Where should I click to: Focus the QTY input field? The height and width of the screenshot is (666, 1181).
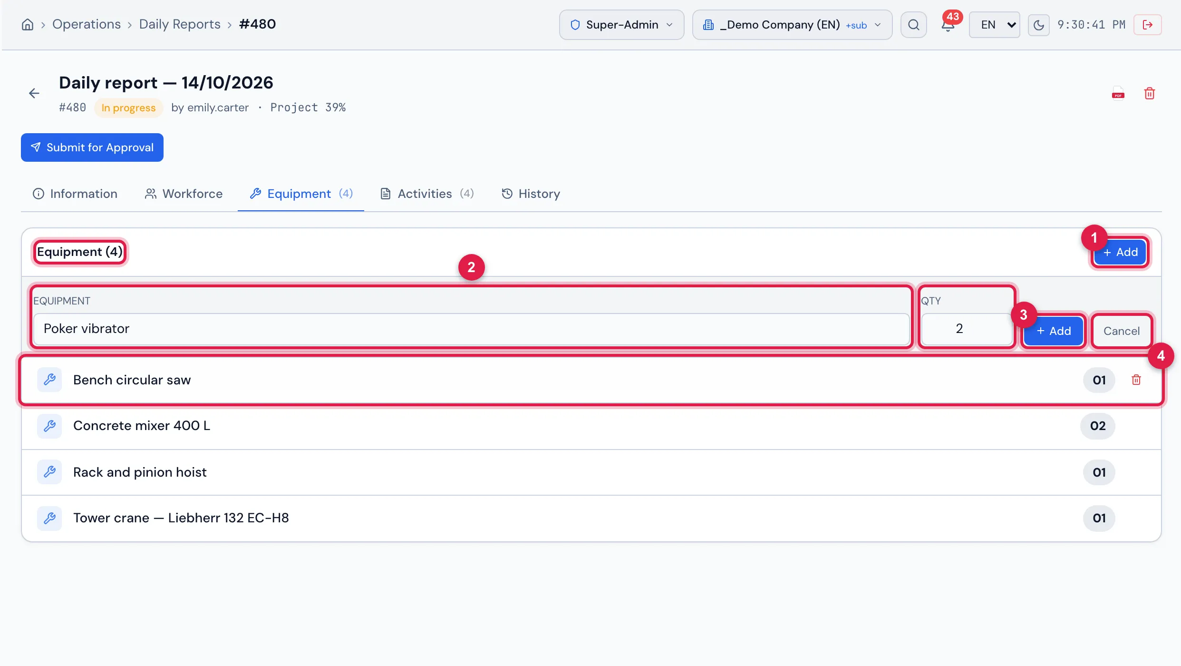[966, 329]
